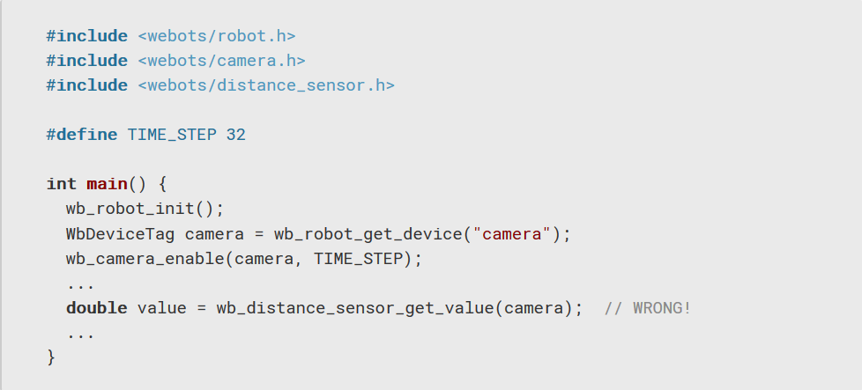Click the double keyword

tap(96, 308)
